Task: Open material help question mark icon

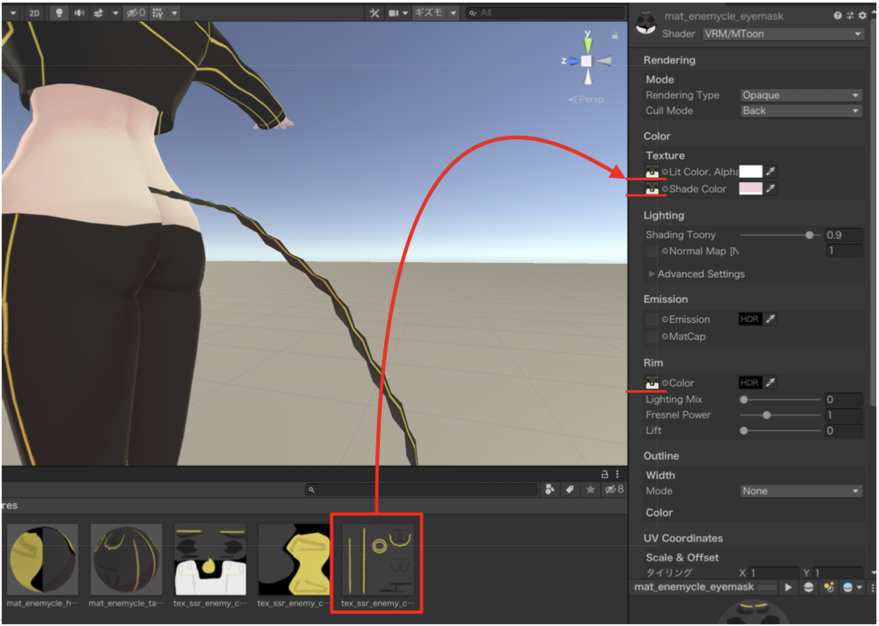Action: 837,16
